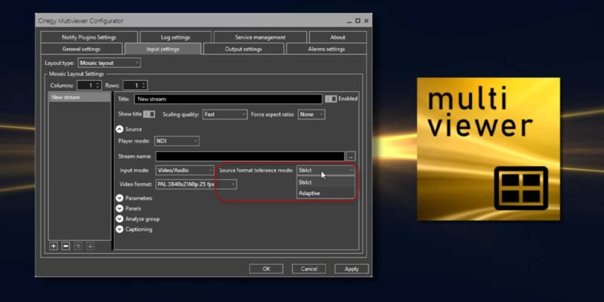Click the Cancel button
The height and width of the screenshot is (302, 604).
[309, 269]
